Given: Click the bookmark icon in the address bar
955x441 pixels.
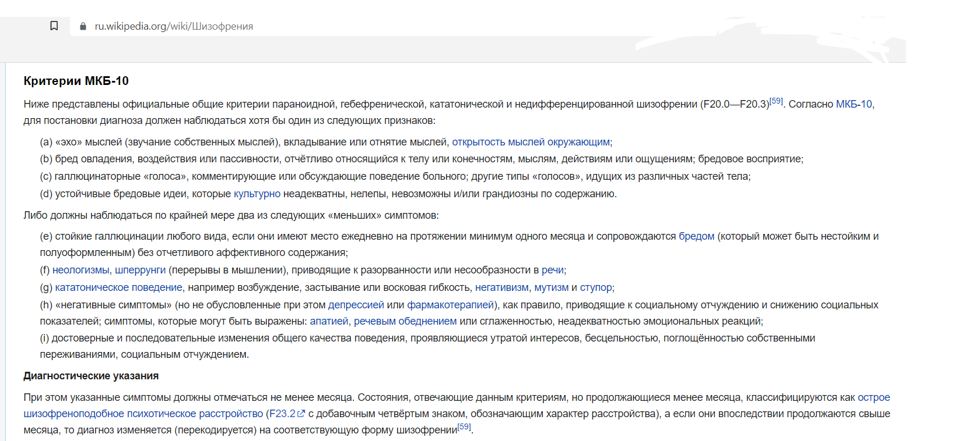Looking at the screenshot, I should tap(54, 26).
